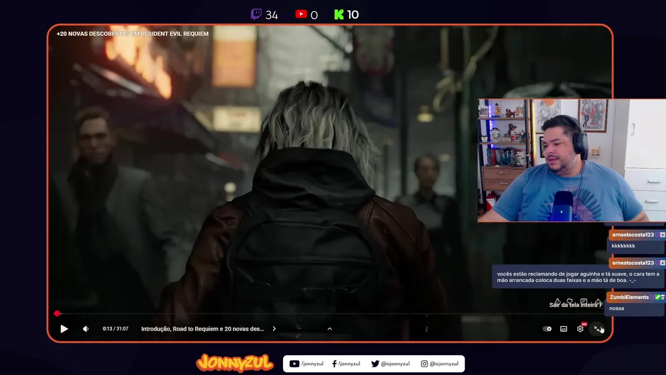
Task: Click the first ernestocosta123 username with 'kkkkkkkk'
Action: pos(633,235)
